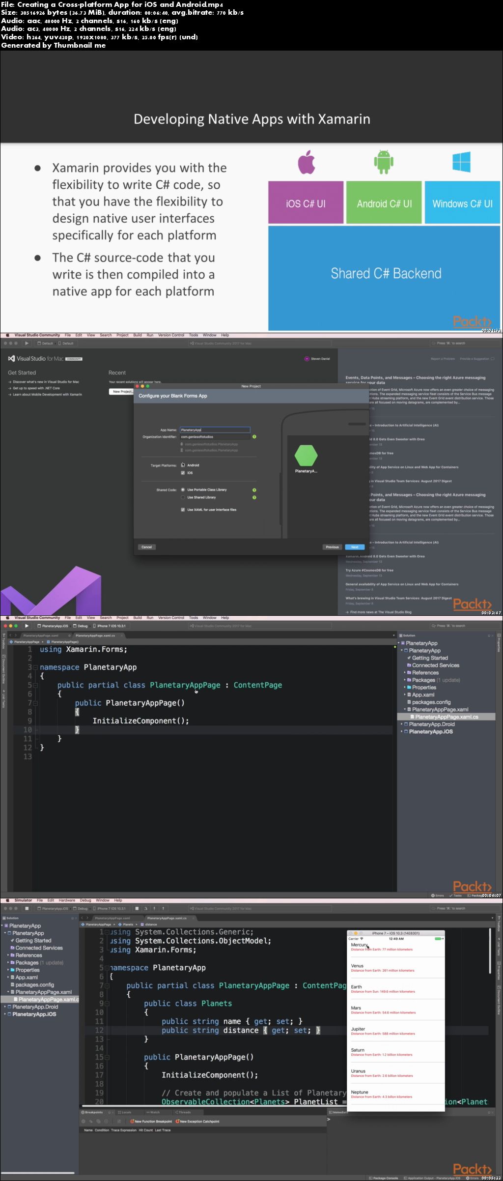The image size is (503, 1181).
Task: Click the Getting Started item in the right-side Solution pad
Action: (x=427, y=658)
